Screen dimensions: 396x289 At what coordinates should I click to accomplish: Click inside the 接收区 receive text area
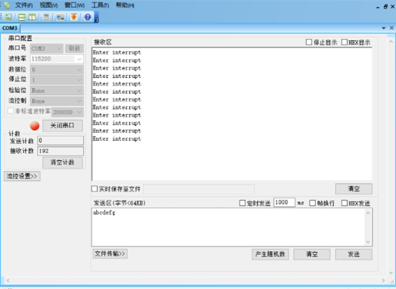[232, 114]
